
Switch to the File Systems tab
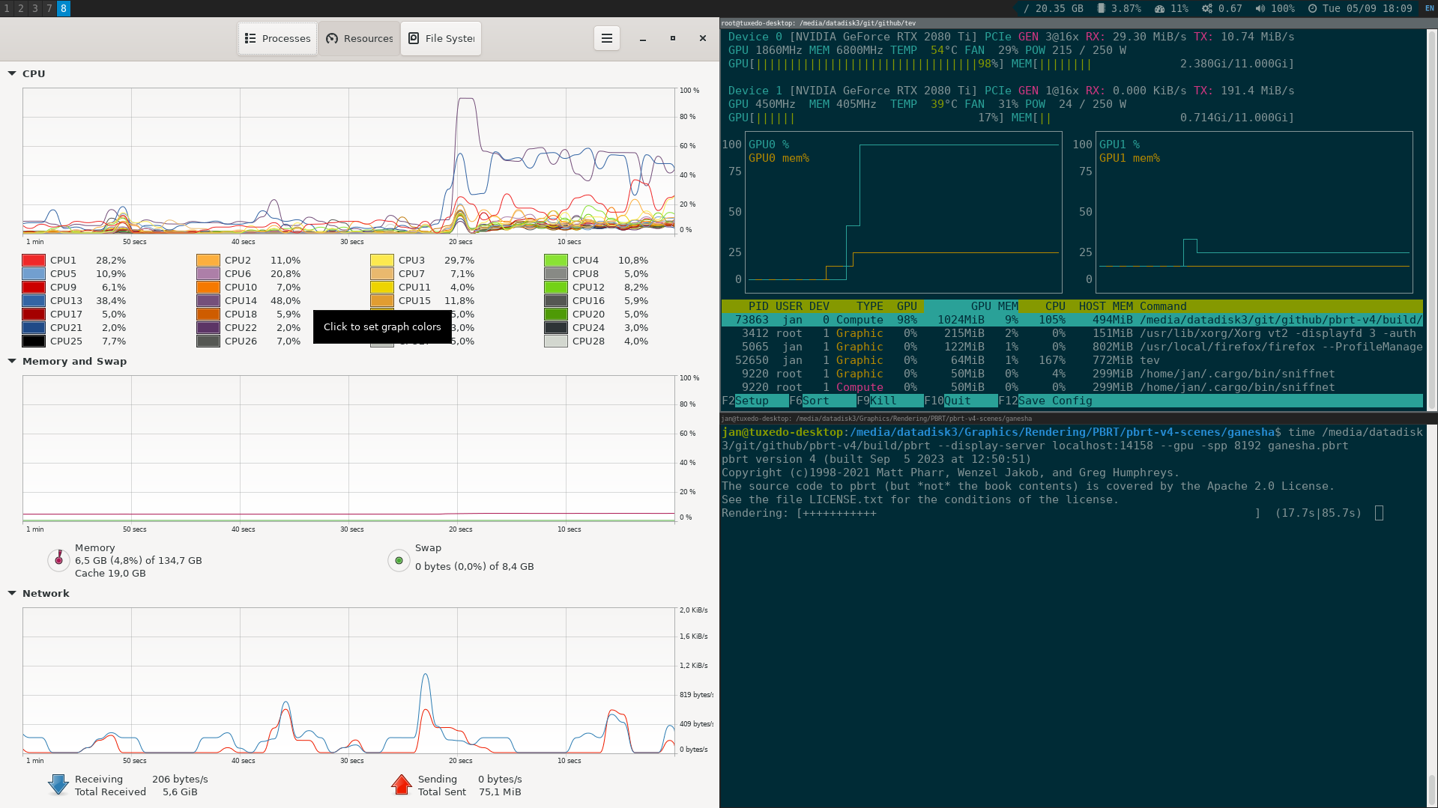click(441, 38)
